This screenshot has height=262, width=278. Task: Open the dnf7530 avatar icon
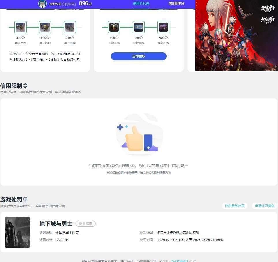pyautogui.click(x=42, y=4)
